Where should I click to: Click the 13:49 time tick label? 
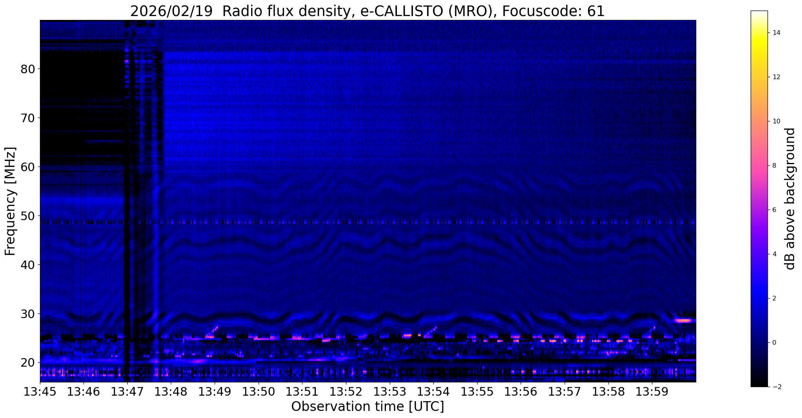[215, 392]
